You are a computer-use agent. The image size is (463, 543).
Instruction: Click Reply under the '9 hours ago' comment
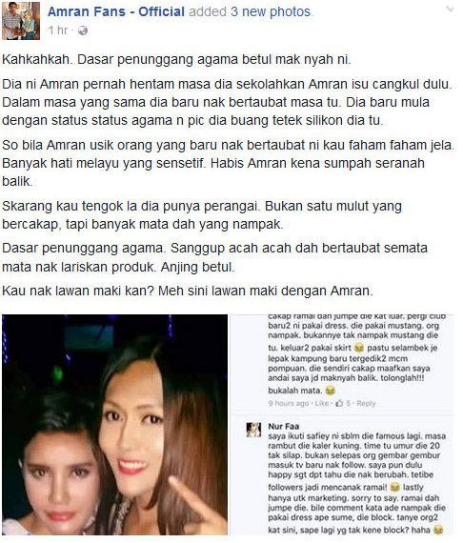[366, 404]
